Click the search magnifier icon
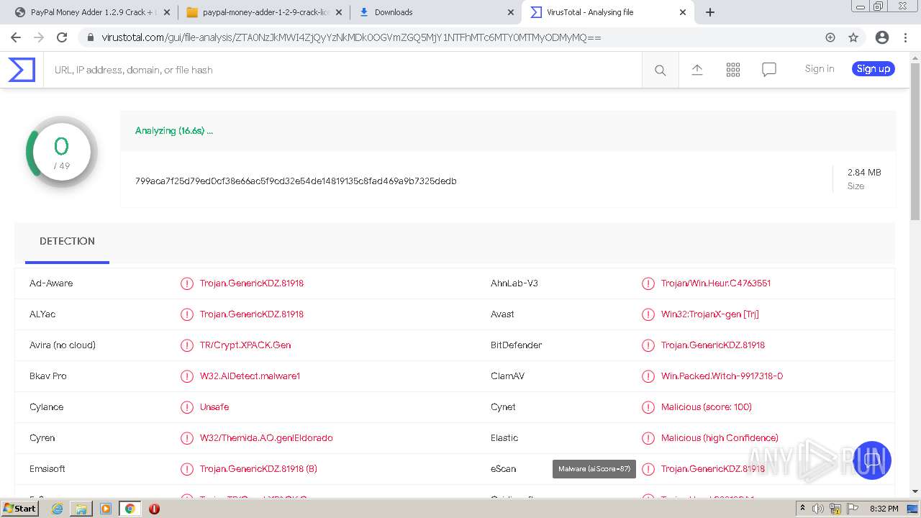Image resolution: width=921 pixels, height=518 pixels. [x=660, y=70]
